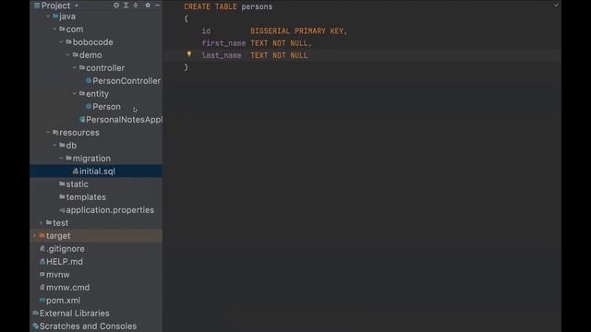Click the pom.xml Maven icon

(x=42, y=301)
